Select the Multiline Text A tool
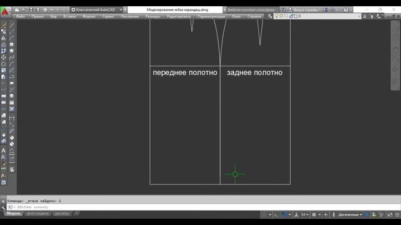 pyautogui.click(x=3, y=151)
